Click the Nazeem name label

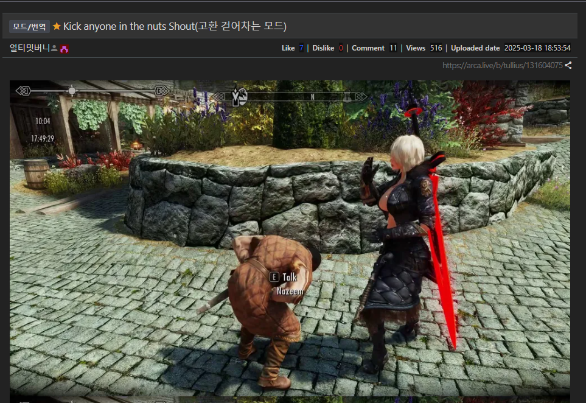[290, 291]
